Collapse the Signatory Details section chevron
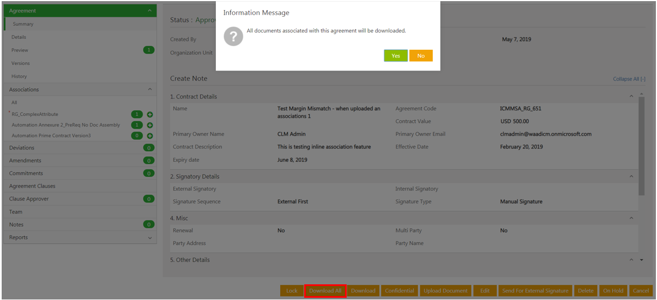 631,177
